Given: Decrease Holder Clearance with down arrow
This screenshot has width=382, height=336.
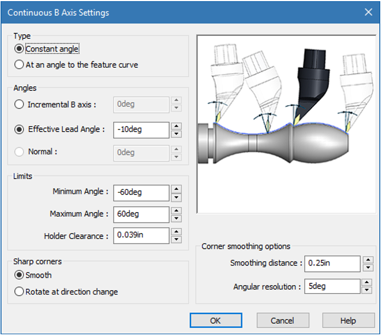Looking at the screenshot, I should 177,240.
